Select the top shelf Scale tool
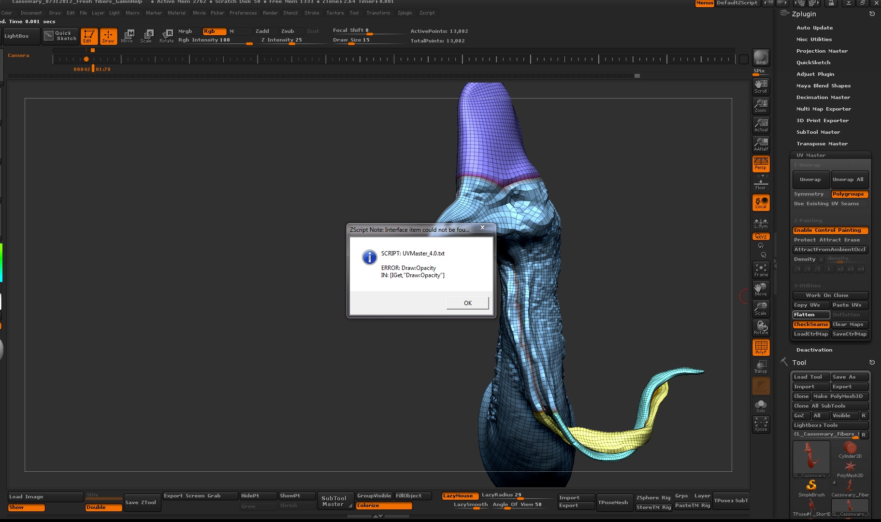 [147, 36]
